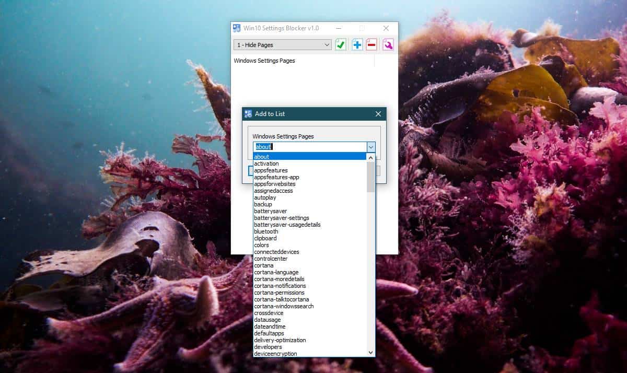Select 'delivery-optimization' entry
This screenshot has width=627, height=373.
(x=310, y=340)
